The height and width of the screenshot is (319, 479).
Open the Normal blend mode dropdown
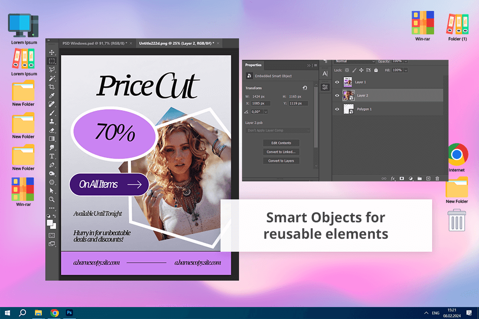(355, 61)
